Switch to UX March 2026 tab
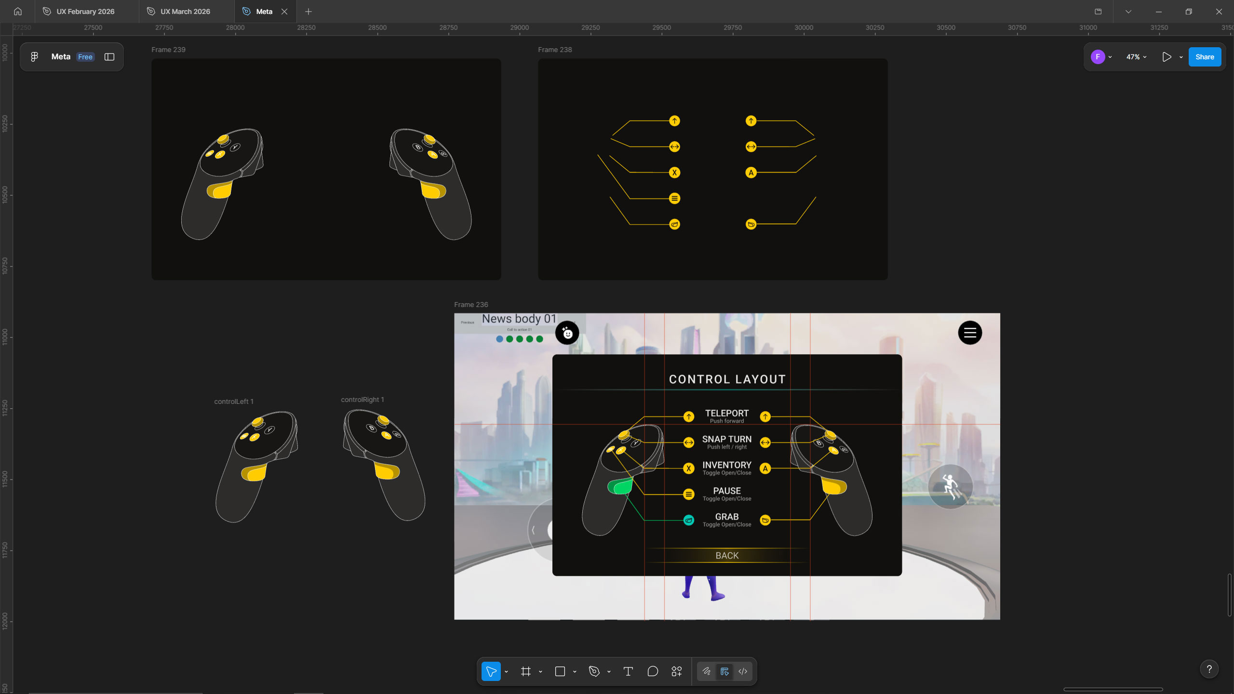Image resolution: width=1234 pixels, height=694 pixels. (x=185, y=12)
